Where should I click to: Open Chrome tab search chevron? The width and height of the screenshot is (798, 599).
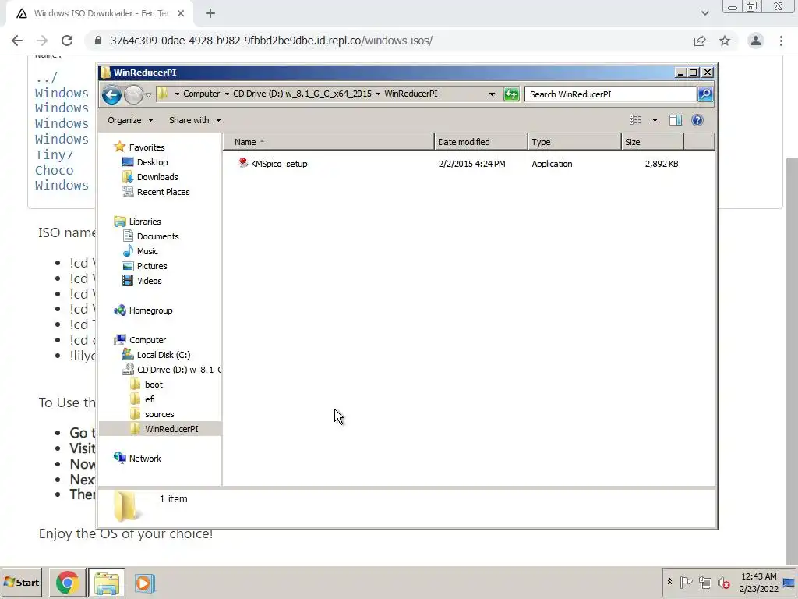tap(704, 14)
